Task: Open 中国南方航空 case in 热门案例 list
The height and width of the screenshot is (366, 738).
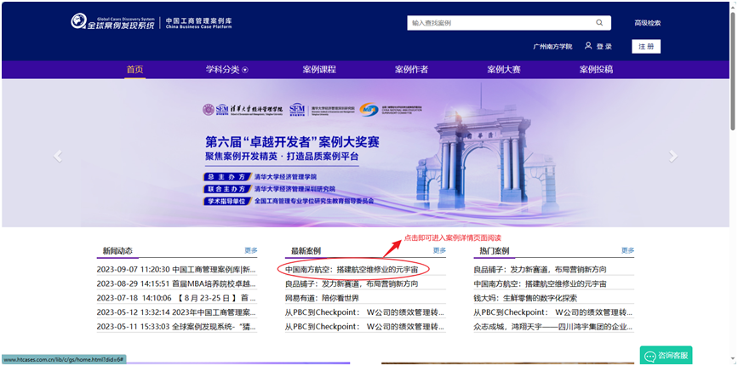Action: (540, 283)
